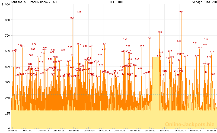Screen dimensions: 217x133
Task: Click the 768 data point label
Action: point(160,32)
